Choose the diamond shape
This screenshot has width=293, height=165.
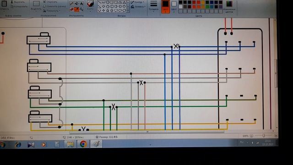(x=103, y=6)
